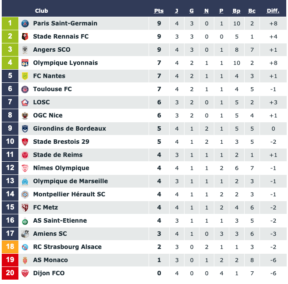Open the RC Strasbourg Alsace link
The height and width of the screenshot is (284, 288).
click(x=67, y=247)
